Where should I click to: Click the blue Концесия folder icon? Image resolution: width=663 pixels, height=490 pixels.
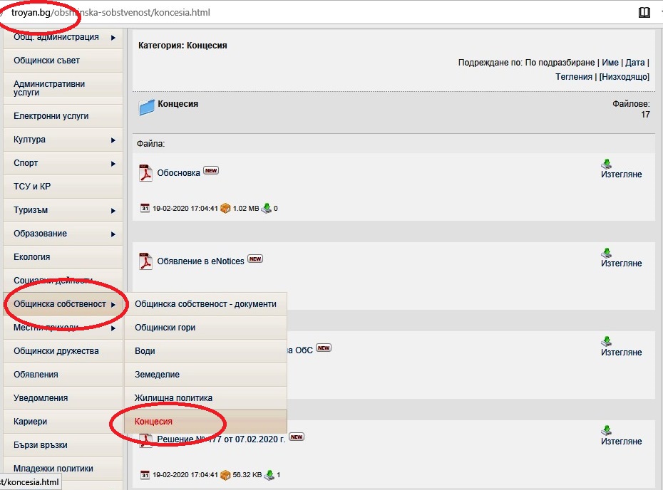click(147, 108)
